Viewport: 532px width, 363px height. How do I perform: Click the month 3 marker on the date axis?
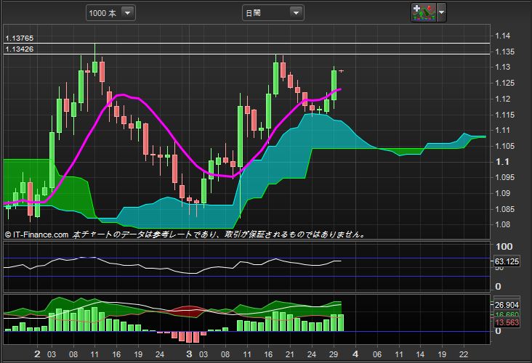(x=189, y=354)
